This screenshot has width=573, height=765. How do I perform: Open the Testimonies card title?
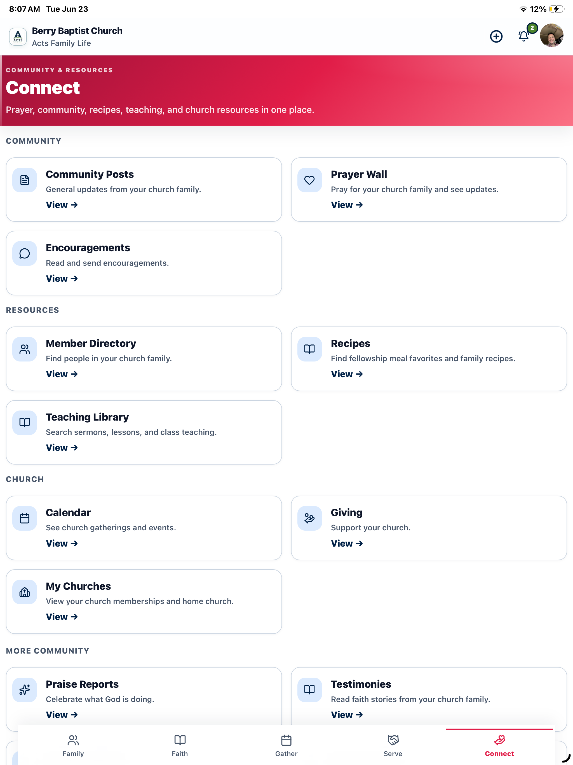[x=361, y=684]
